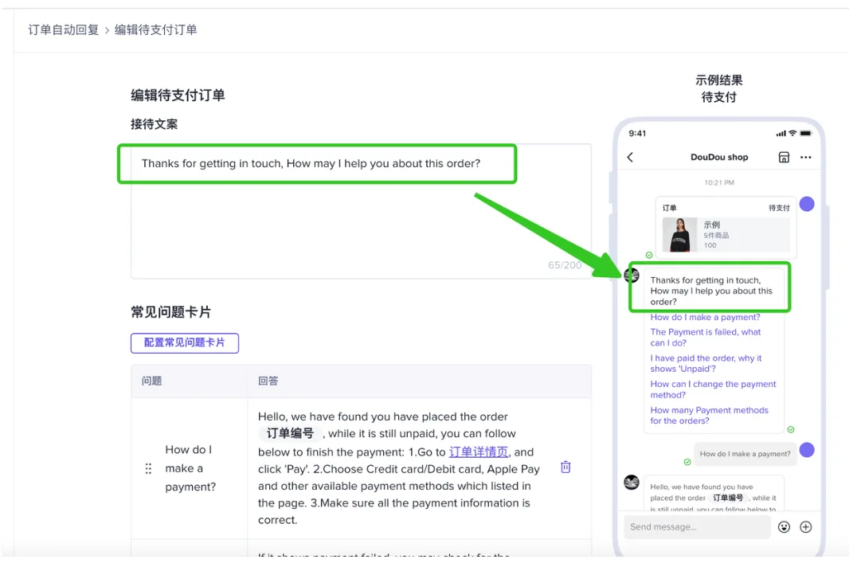
Task: Tap the plus attachment icon in preview
Action: tap(806, 527)
